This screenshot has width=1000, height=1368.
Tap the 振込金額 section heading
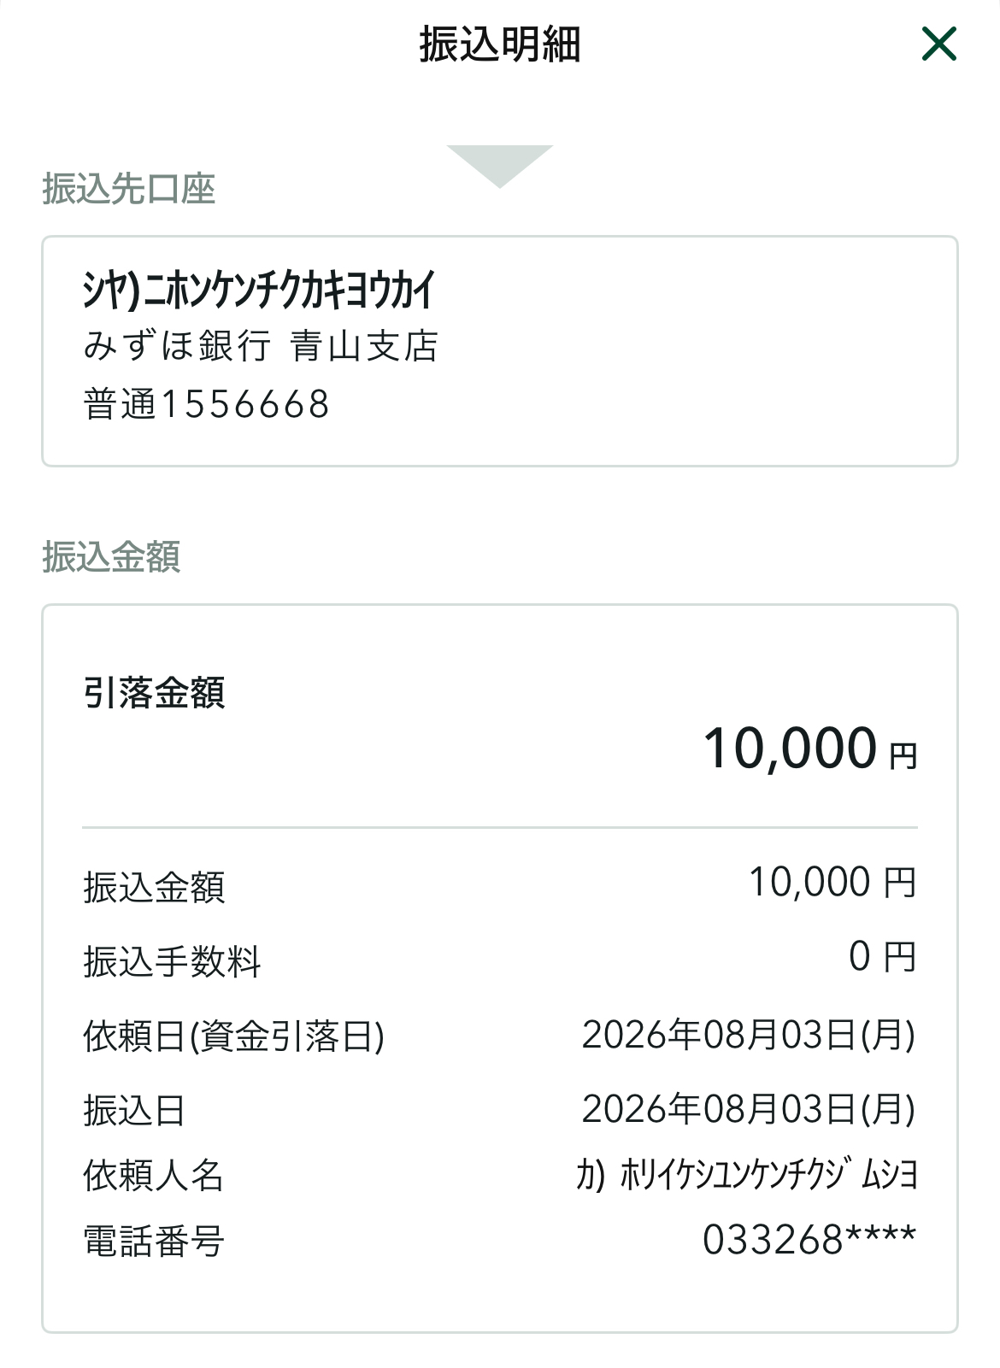point(111,557)
